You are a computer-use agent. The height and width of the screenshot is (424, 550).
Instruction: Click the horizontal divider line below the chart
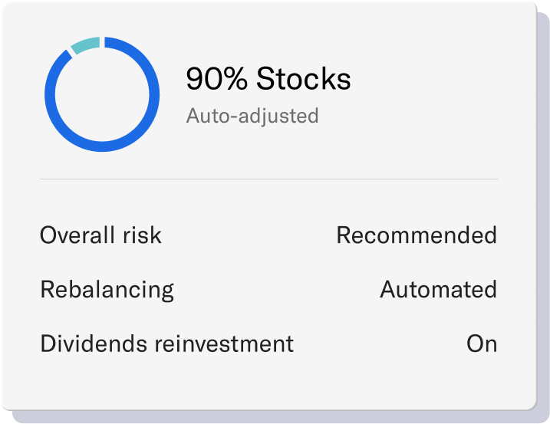(268, 179)
